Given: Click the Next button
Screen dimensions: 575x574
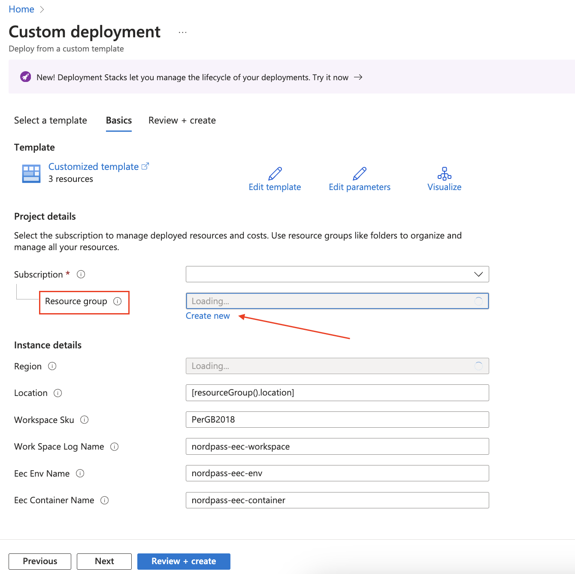Looking at the screenshot, I should [104, 562].
